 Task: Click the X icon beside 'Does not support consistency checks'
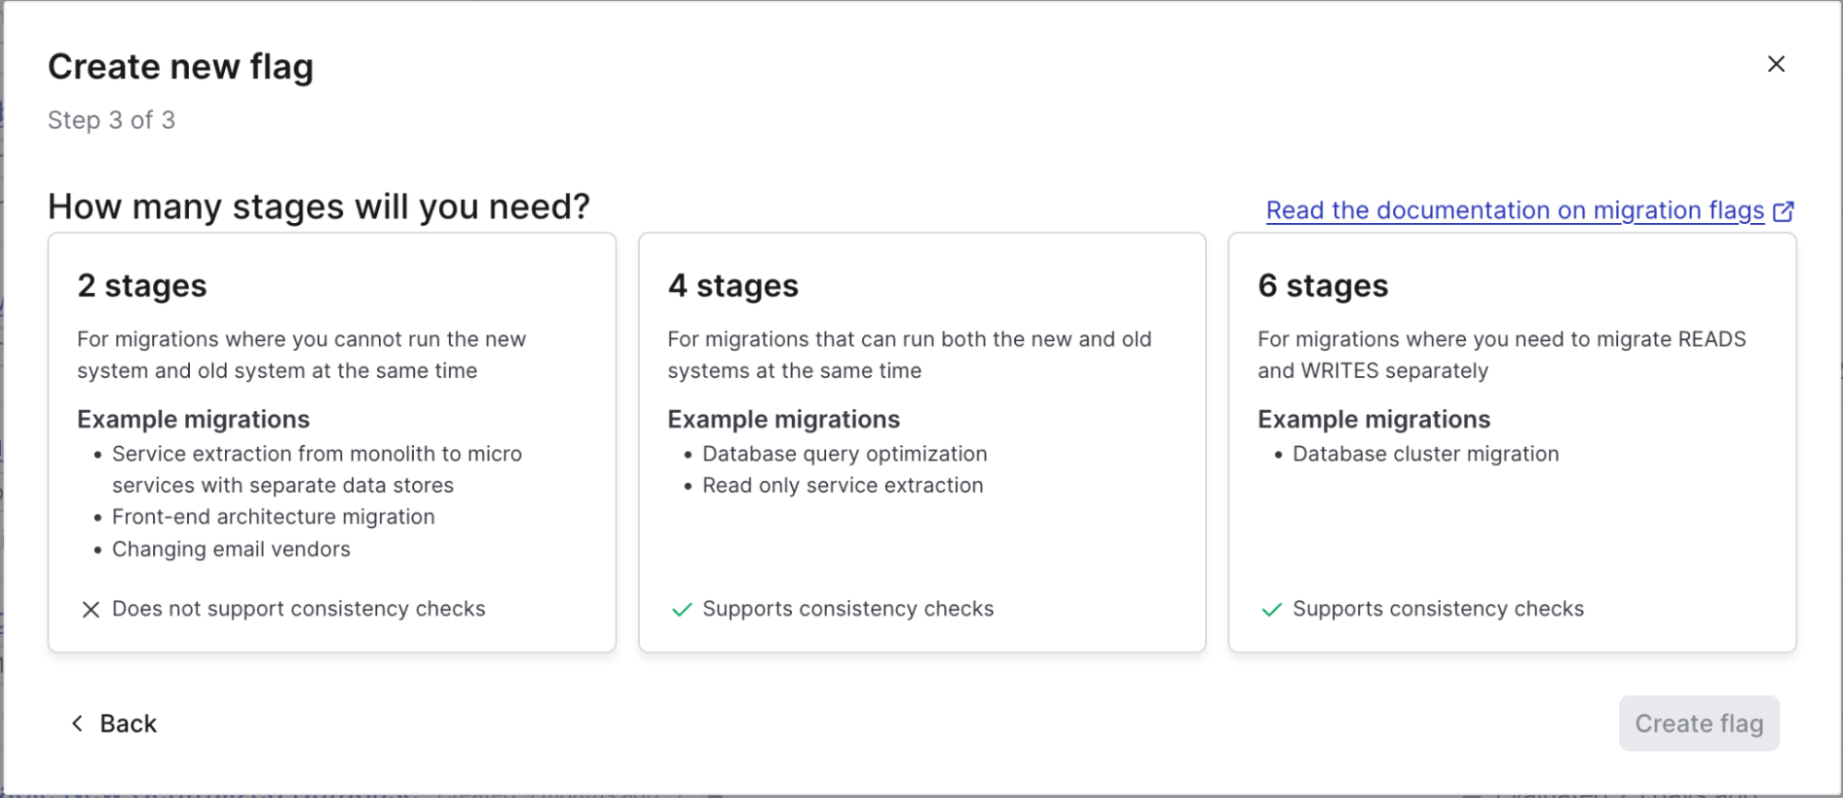[90, 610]
